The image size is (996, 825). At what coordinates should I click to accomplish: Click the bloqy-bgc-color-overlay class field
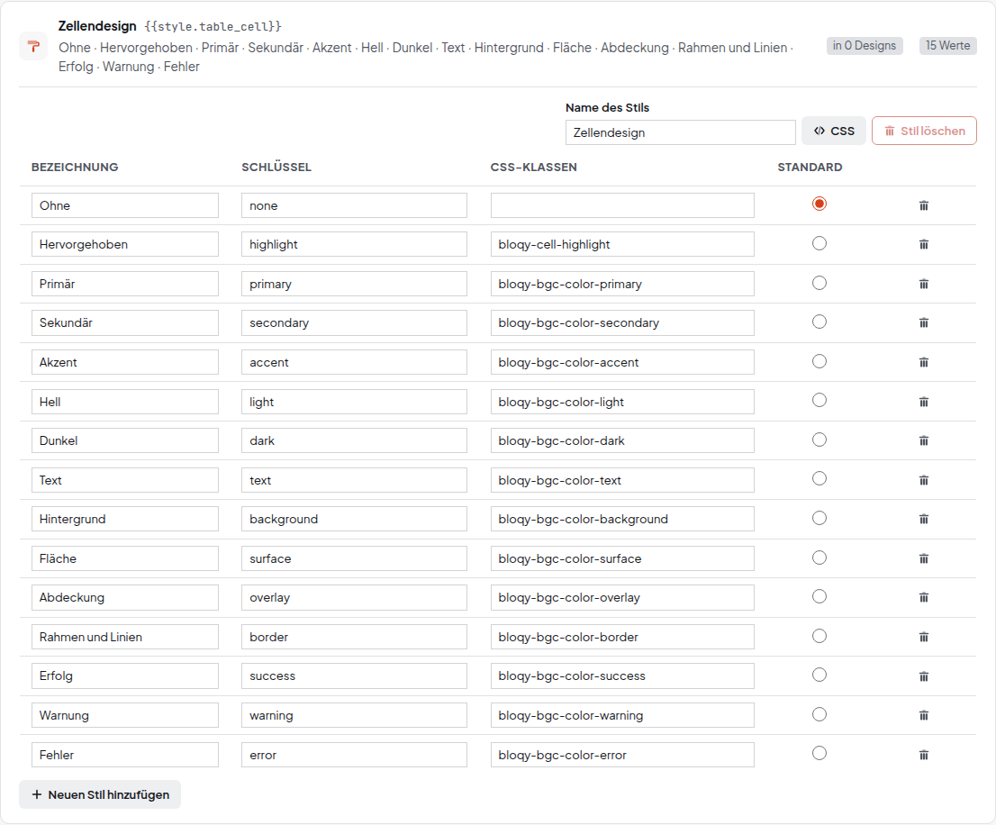tap(622, 598)
